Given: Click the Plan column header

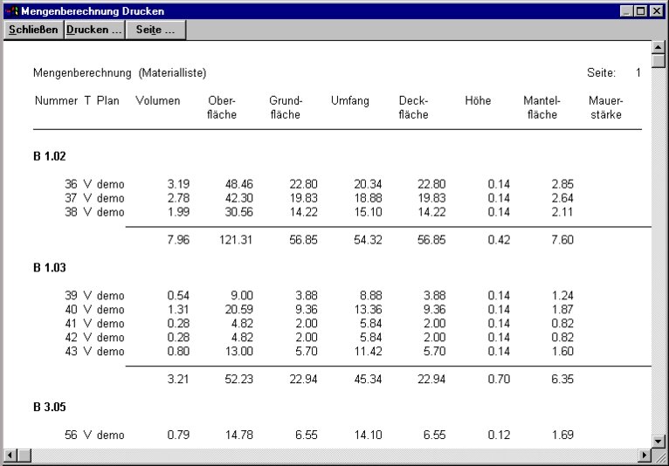Looking at the screenshot, I should pos(108,101).
